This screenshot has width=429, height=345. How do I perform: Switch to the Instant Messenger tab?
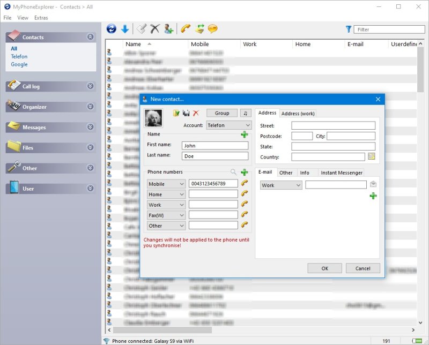click(x=342, y=172)
